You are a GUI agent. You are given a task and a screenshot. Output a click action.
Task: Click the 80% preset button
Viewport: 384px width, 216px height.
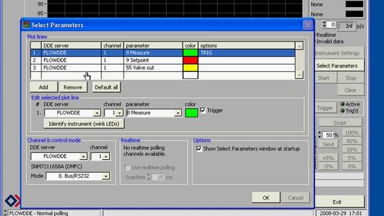[x=352, y=141]
